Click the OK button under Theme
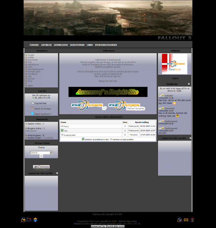Viewport: 216px width, 228px height. 41,156
